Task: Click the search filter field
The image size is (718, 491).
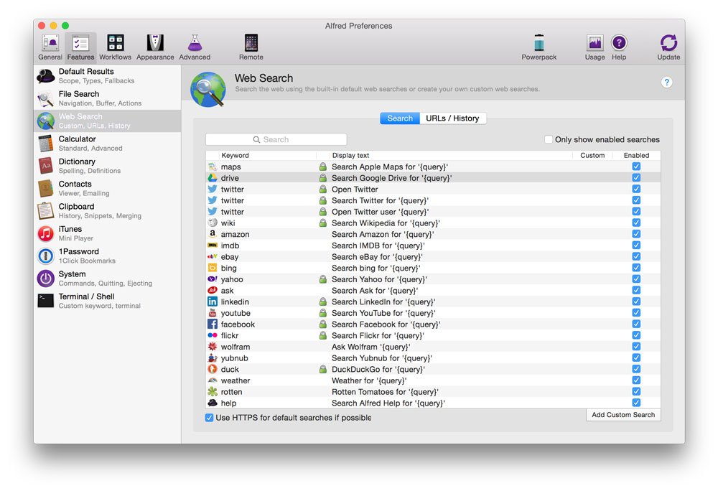Action: tap(276, 139)
